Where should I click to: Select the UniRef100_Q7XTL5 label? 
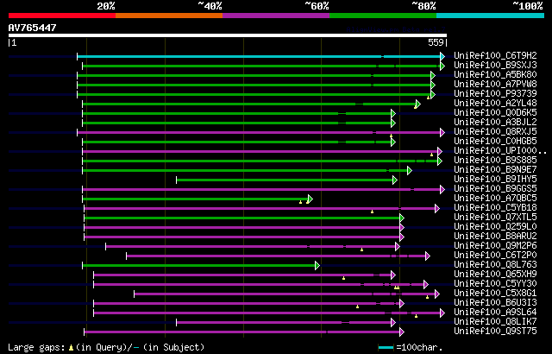495,217
